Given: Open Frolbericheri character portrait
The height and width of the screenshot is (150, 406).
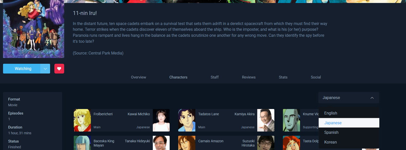Looking at the screenshot, I should click(82, 120).
